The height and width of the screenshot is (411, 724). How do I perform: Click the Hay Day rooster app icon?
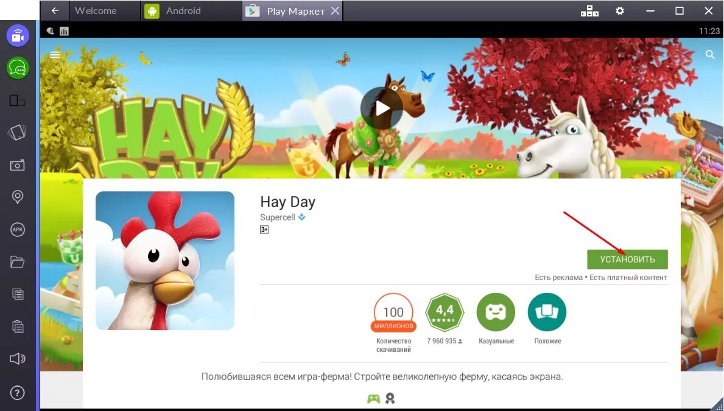(x=165, y=261)
